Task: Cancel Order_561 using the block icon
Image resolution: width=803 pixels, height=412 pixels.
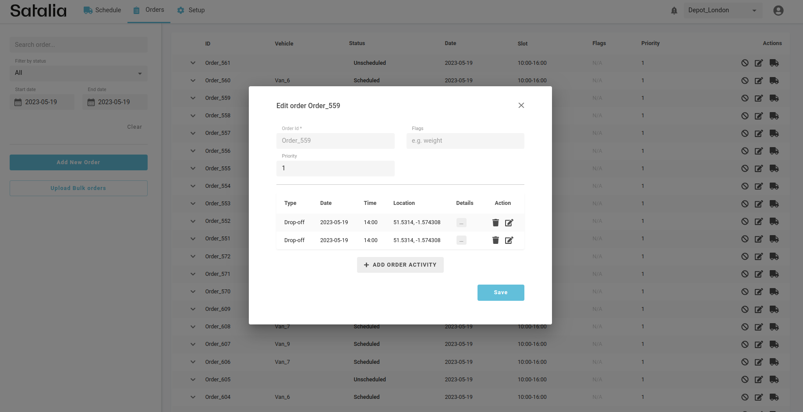Action: coord(745,63)
